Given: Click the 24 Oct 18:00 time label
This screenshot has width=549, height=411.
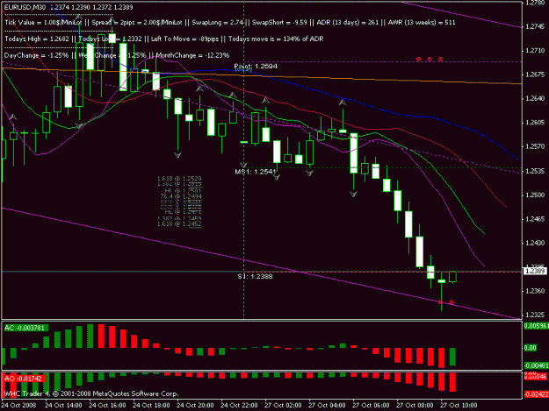Looking at the screenshot, I should click(151, 406).
